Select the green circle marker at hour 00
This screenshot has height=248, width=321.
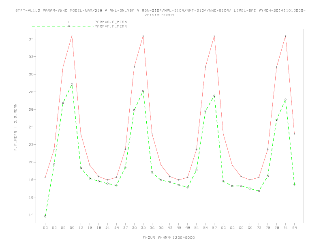coord(45,216)
